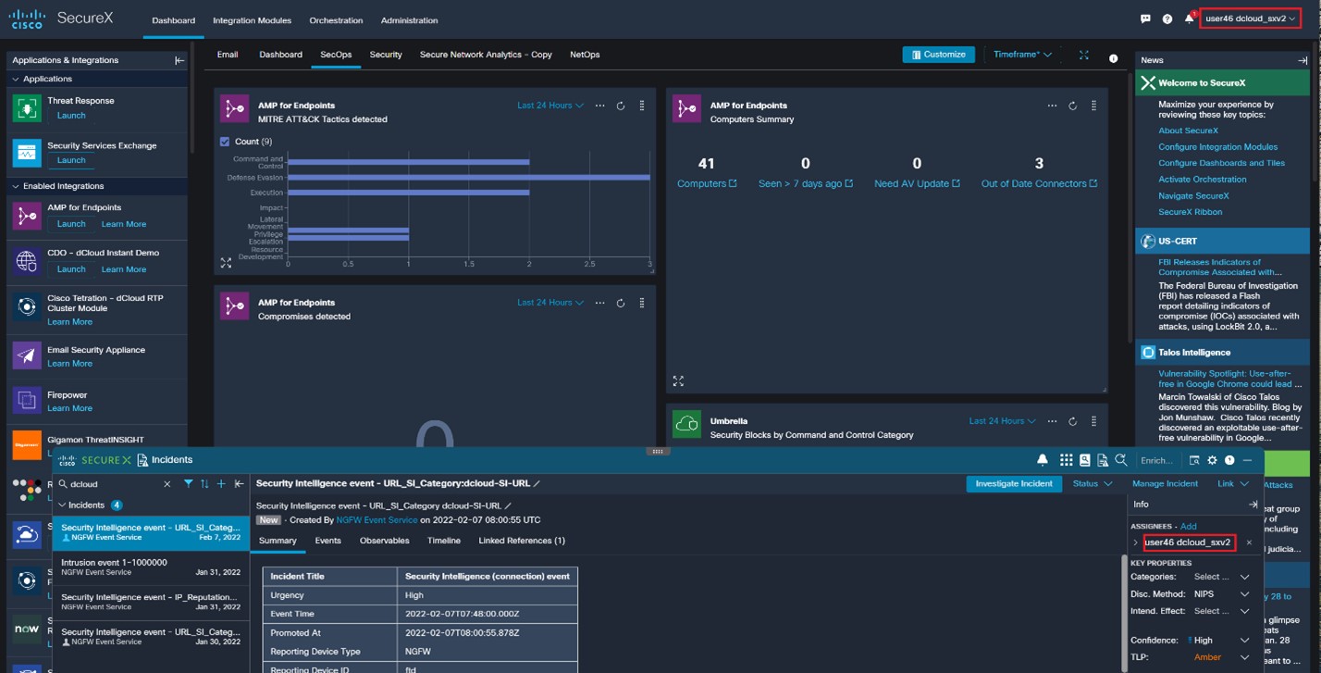1321x673 pixels.
Task: Click the ribbon find observables icon
Action: 1194,459
